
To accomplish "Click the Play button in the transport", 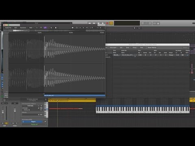I will tap(103, 23).
